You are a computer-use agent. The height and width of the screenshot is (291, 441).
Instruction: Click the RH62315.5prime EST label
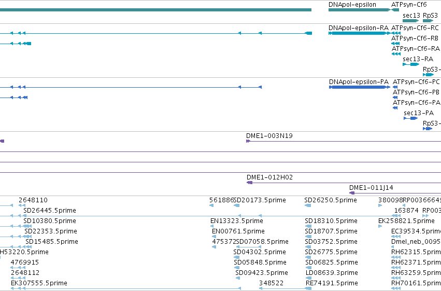tap(416, 252)
